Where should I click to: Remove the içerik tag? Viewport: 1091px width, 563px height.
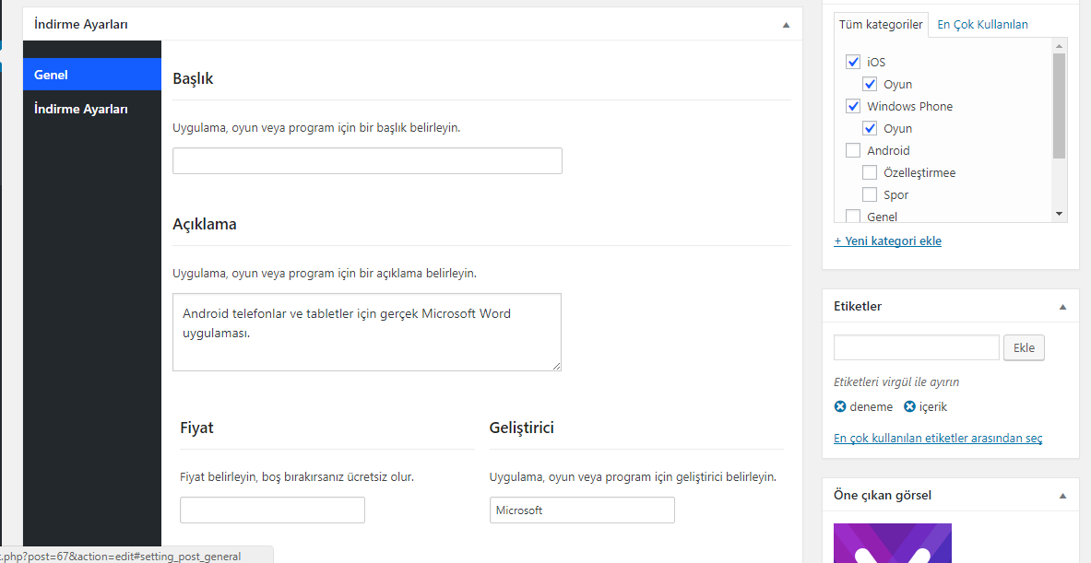(909, 406)
